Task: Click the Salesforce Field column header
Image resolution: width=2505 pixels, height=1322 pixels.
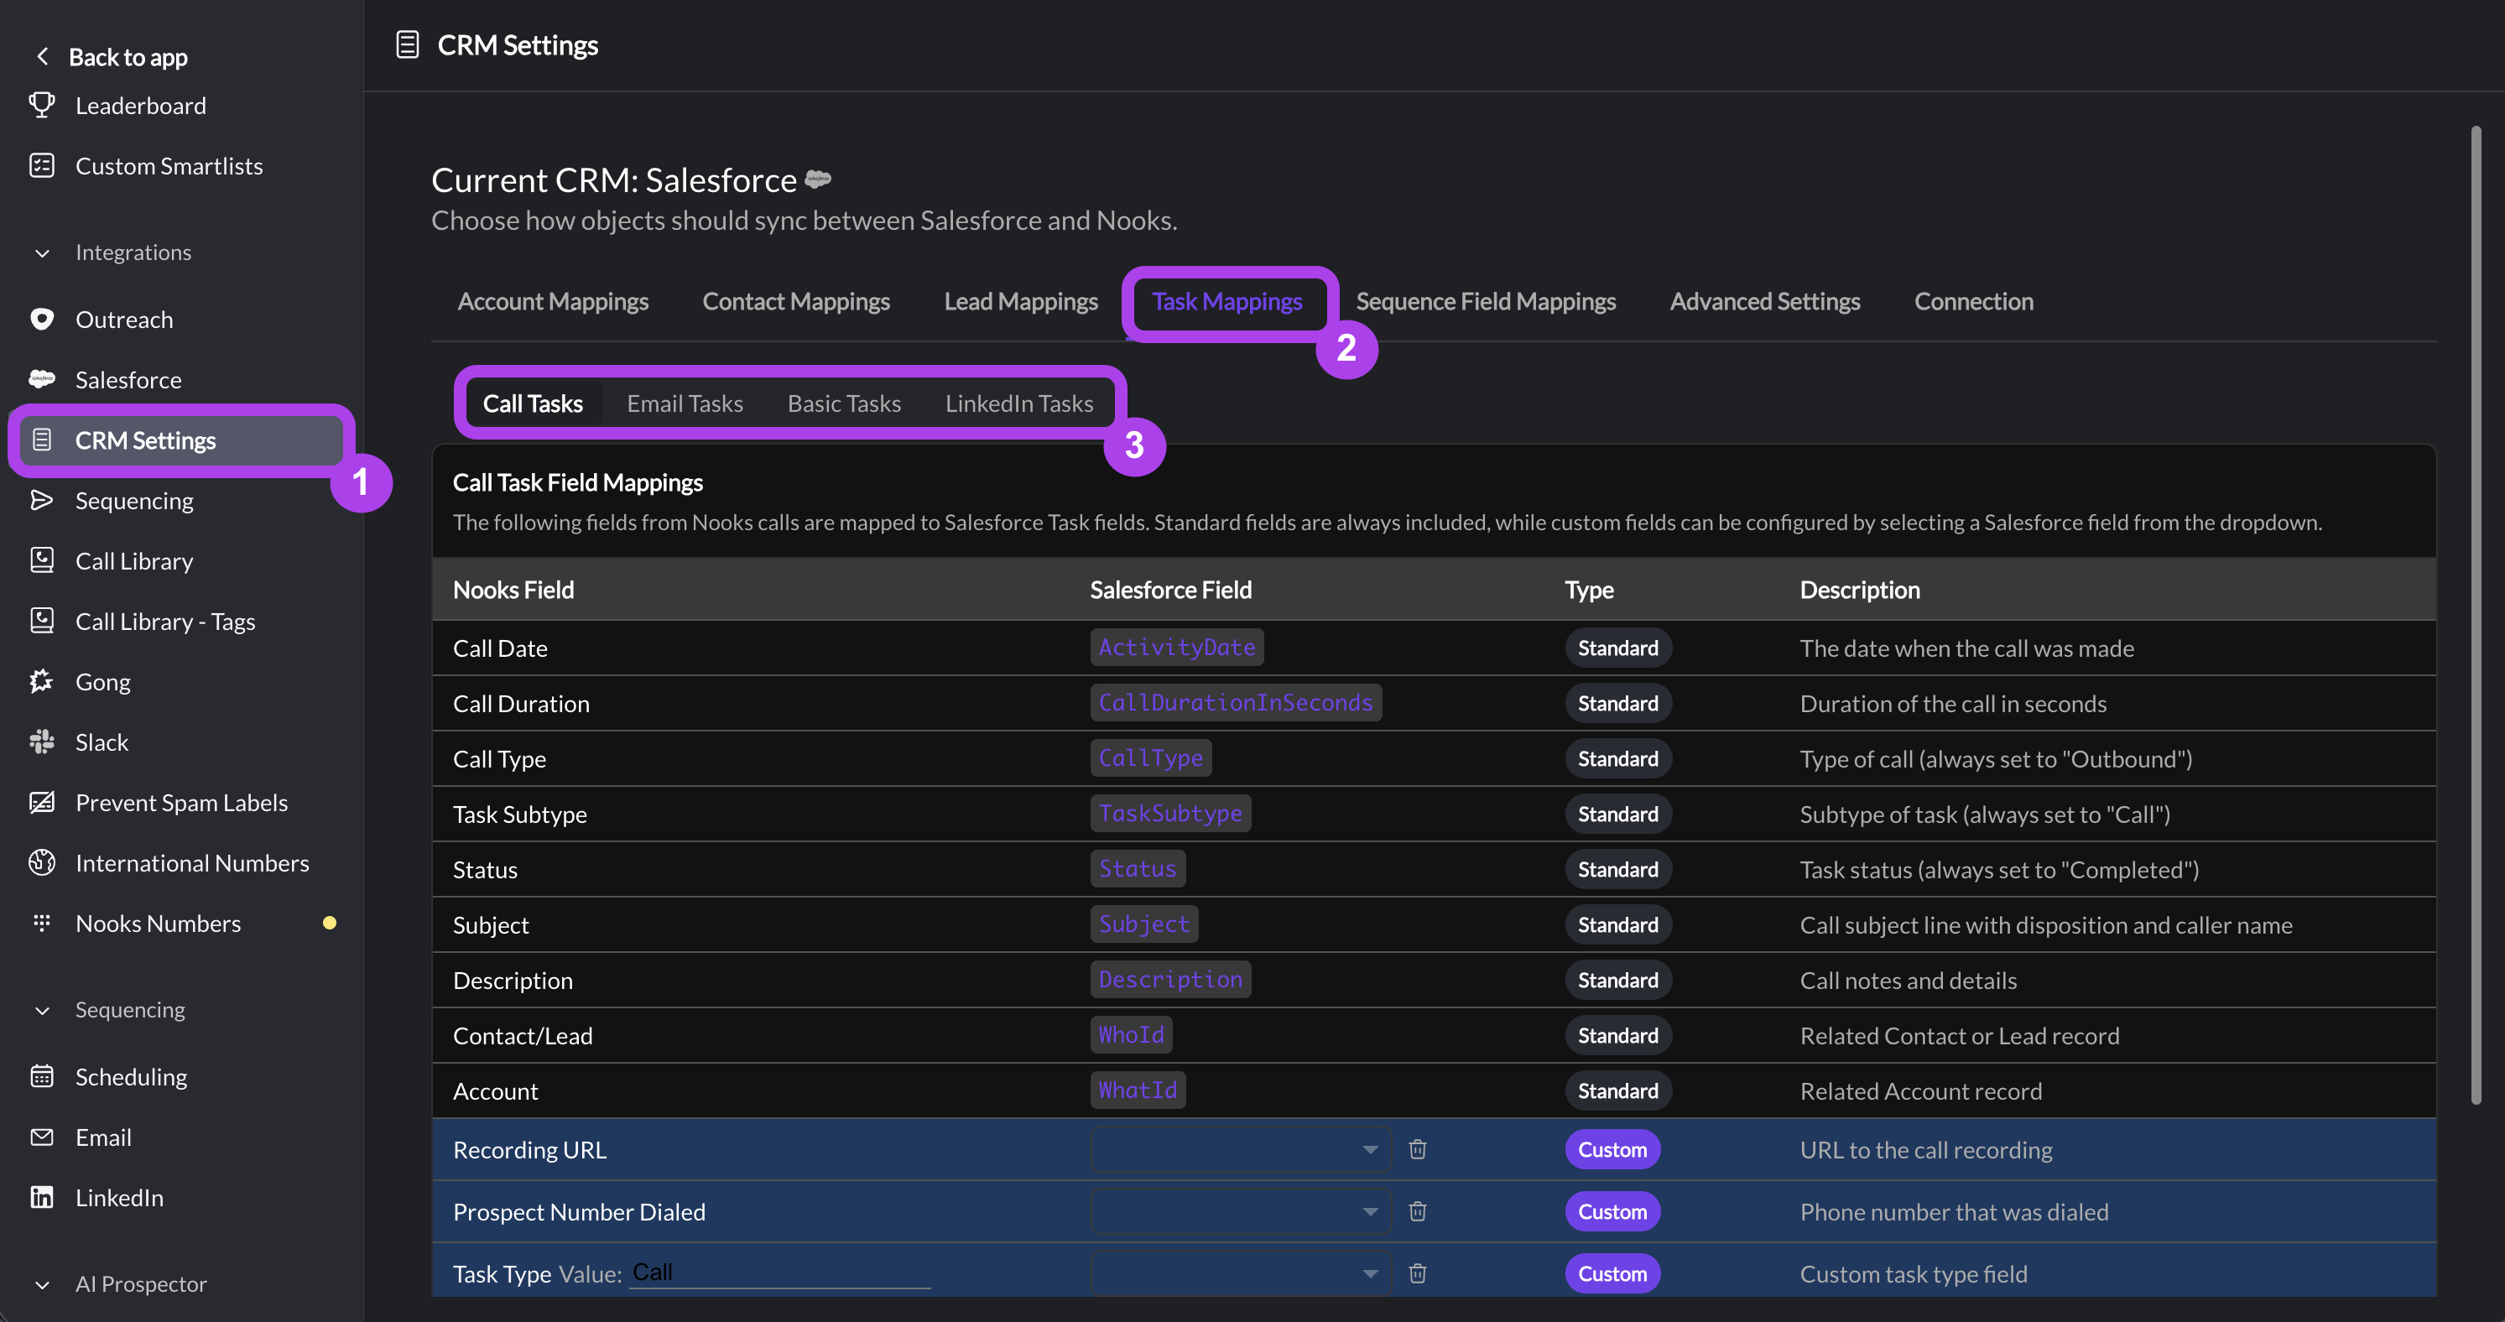Action: [x=1171, y=589]
